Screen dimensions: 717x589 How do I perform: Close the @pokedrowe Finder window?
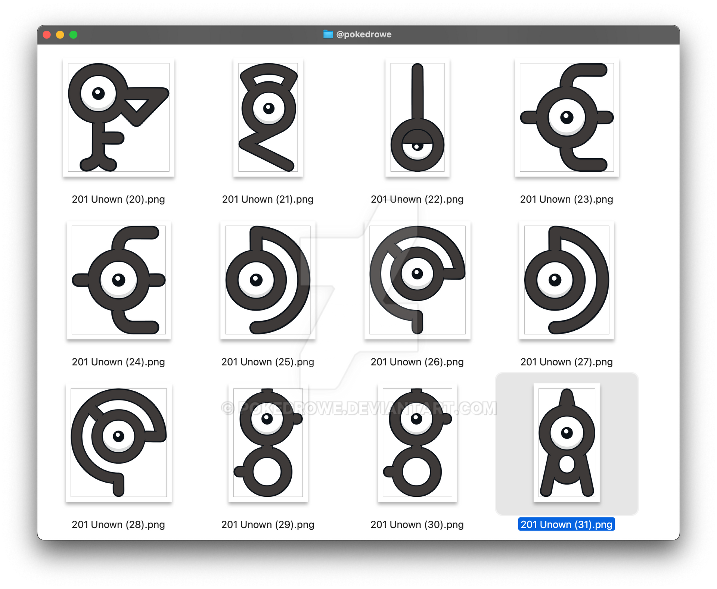click(47, 35)
